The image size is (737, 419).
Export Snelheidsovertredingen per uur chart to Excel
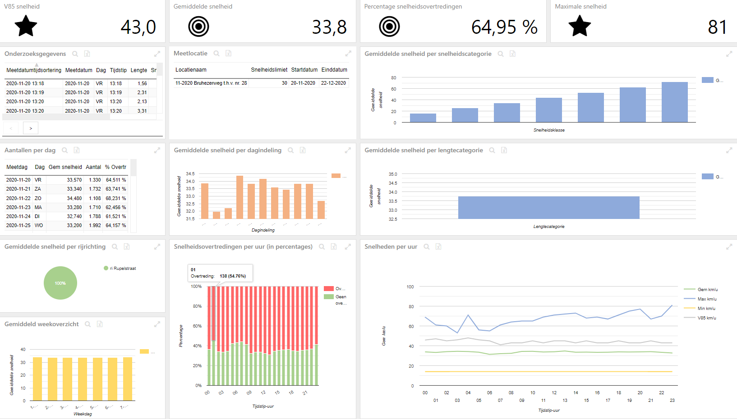(x=334, y=247)
